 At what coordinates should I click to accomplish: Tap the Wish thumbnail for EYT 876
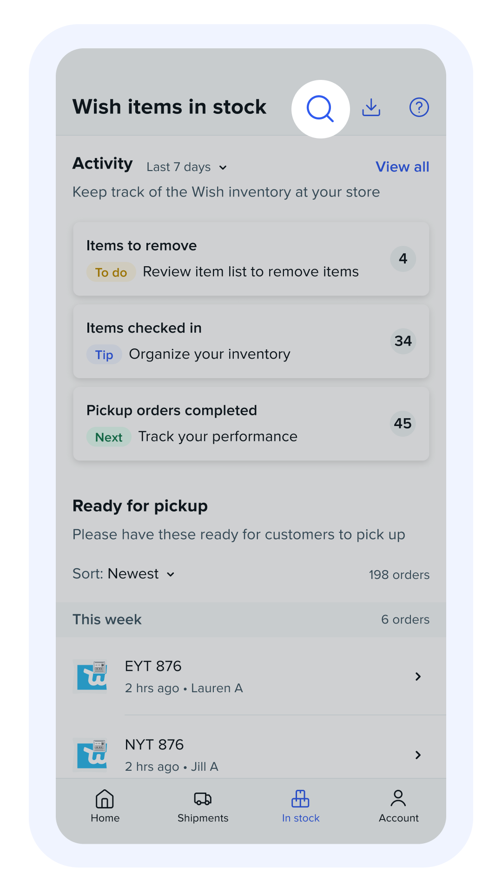92,676
